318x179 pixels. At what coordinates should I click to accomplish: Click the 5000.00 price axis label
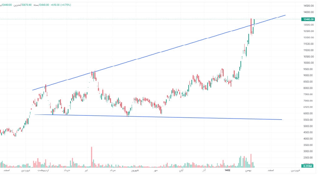308,126
